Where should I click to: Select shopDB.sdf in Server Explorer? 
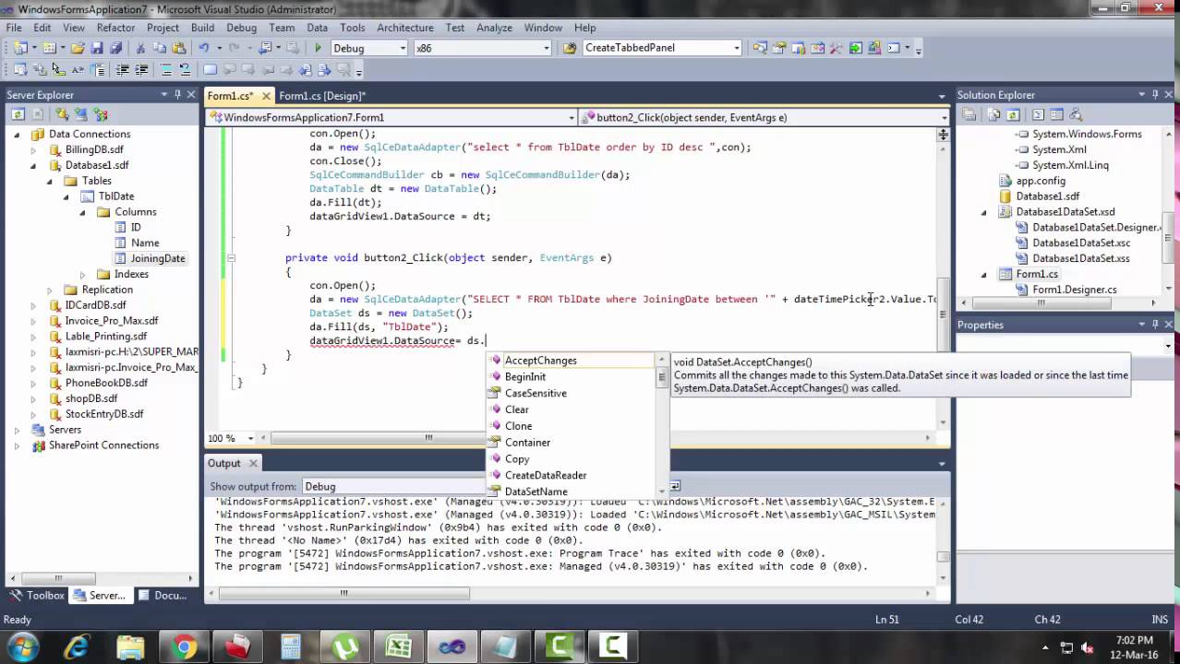90,398
